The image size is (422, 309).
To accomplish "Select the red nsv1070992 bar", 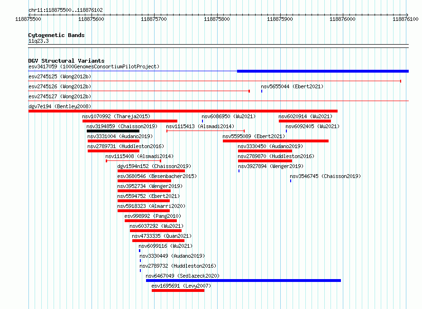I will (x=130, y=121).
